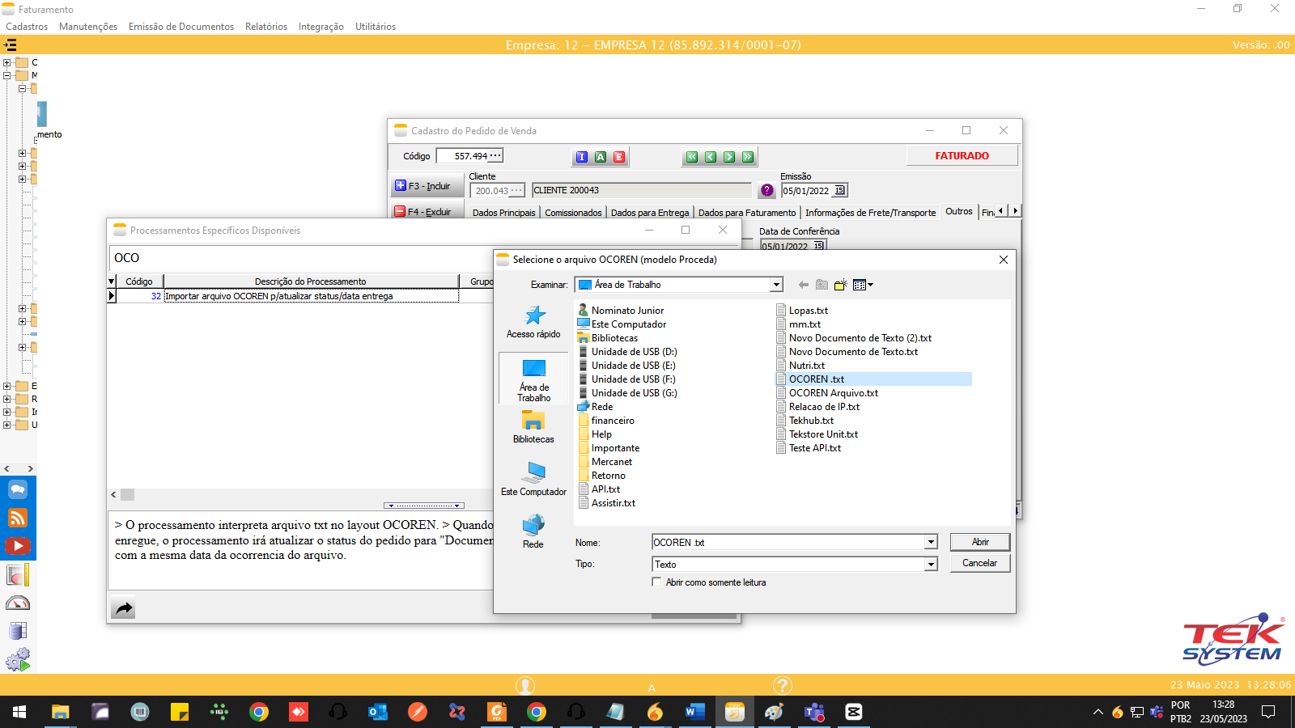Open the Nome filename dropdown arrow
The height and width of the screenshot is (728, 1295).
pyautogui.click(x=931, y=542)
